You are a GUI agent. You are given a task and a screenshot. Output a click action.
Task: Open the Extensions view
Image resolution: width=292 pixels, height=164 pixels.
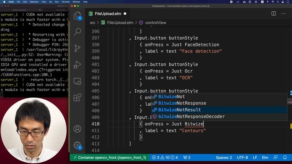pyautogui.click(x=78, y=97)
